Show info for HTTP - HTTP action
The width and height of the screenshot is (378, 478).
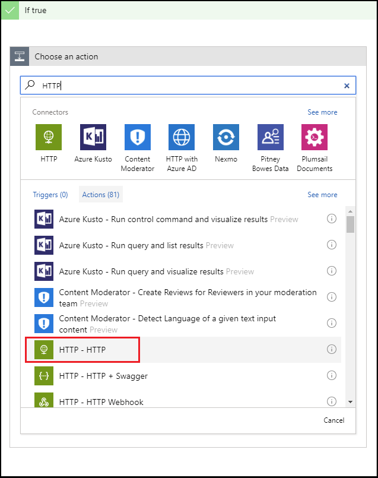pyautogui.click(x=332, y=349)
